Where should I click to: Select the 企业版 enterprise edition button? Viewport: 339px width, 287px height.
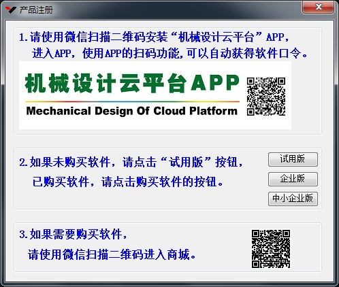point(293,179)
